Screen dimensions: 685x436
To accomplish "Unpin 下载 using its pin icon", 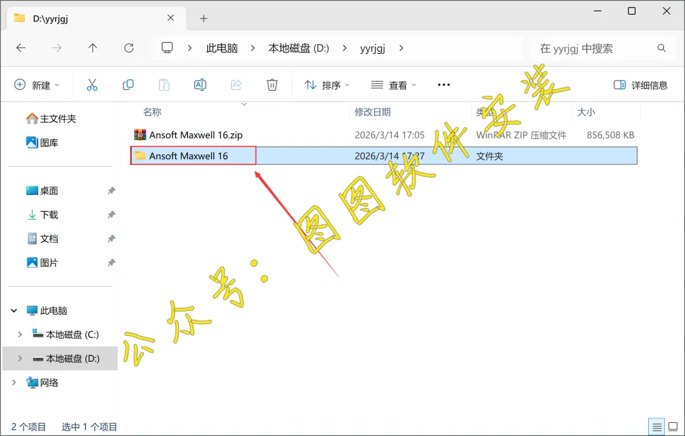I will pos(112,215).
